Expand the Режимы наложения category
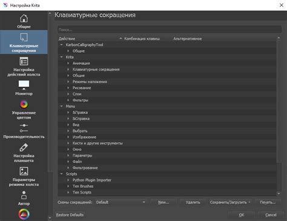Viewport: 287px width, 221px height. [x=68, y=82]
